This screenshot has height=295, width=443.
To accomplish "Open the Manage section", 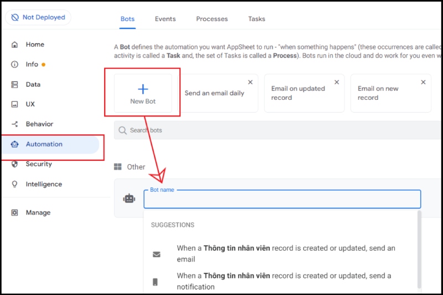I will 38,213.
